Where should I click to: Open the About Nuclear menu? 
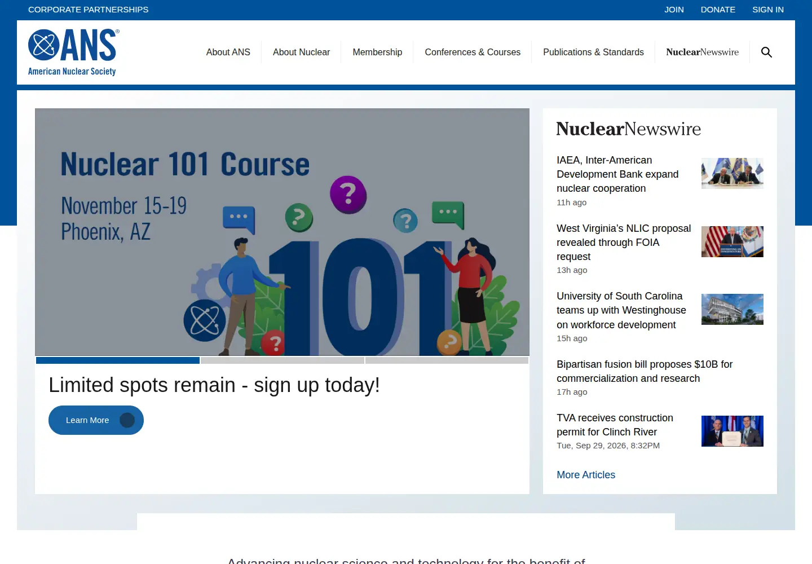301,52
